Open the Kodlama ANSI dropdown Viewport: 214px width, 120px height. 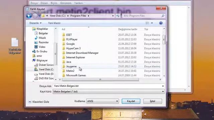(103, 101)
